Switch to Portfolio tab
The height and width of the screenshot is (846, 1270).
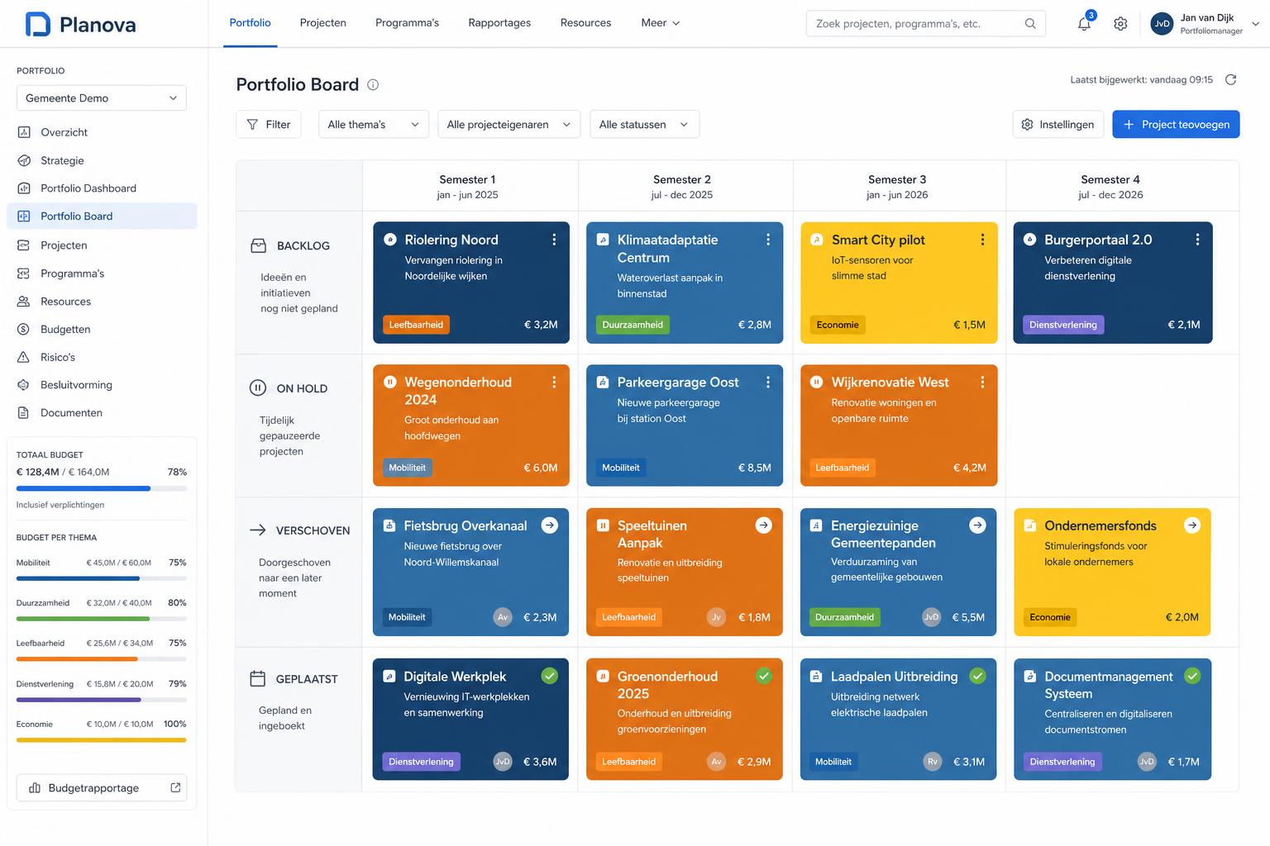(250, 23)
